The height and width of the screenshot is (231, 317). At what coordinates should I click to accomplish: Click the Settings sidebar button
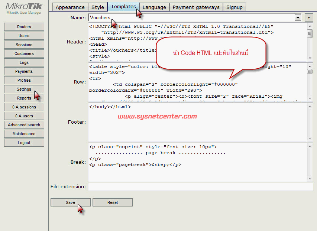[24, 89]
